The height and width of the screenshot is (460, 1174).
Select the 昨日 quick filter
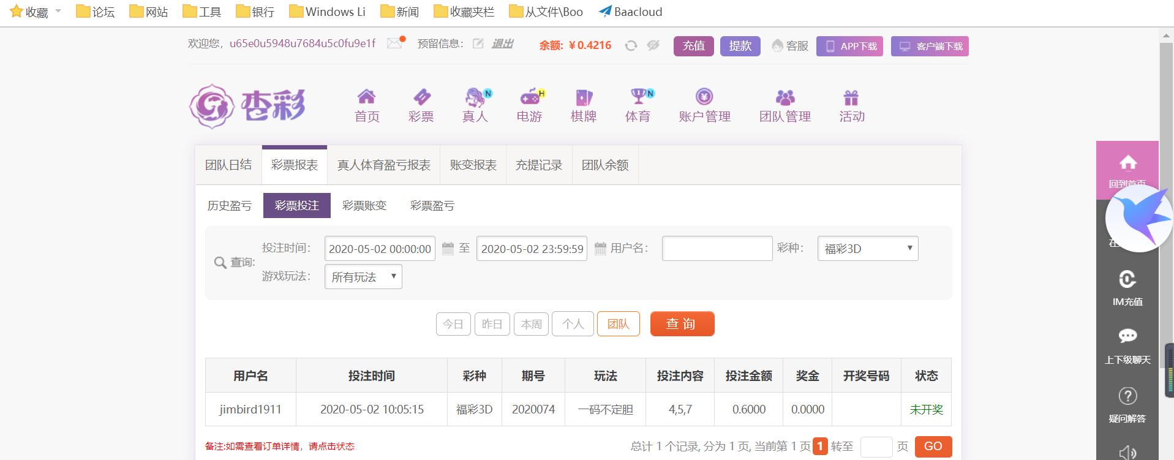point(492,323)
